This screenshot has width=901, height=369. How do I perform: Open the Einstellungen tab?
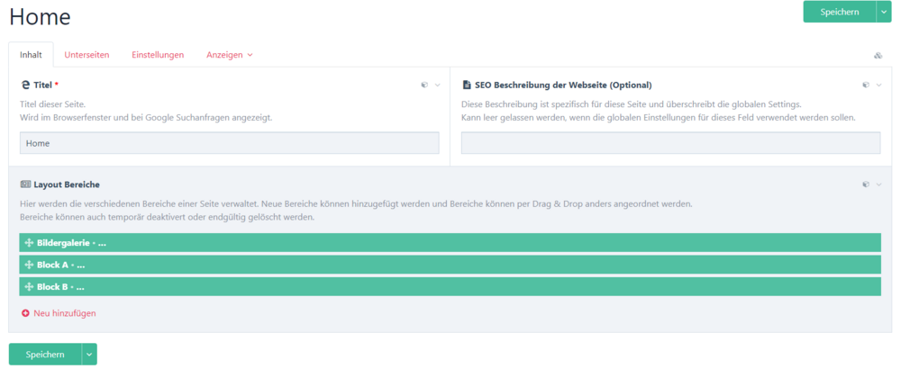tap(158, 55)
